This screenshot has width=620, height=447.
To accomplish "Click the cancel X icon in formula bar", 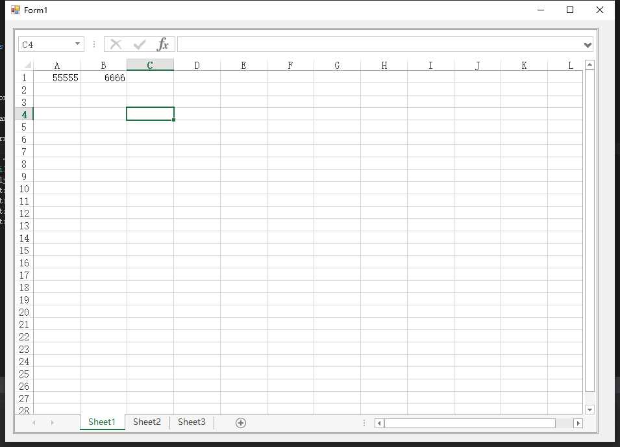I will pos(116,44).
